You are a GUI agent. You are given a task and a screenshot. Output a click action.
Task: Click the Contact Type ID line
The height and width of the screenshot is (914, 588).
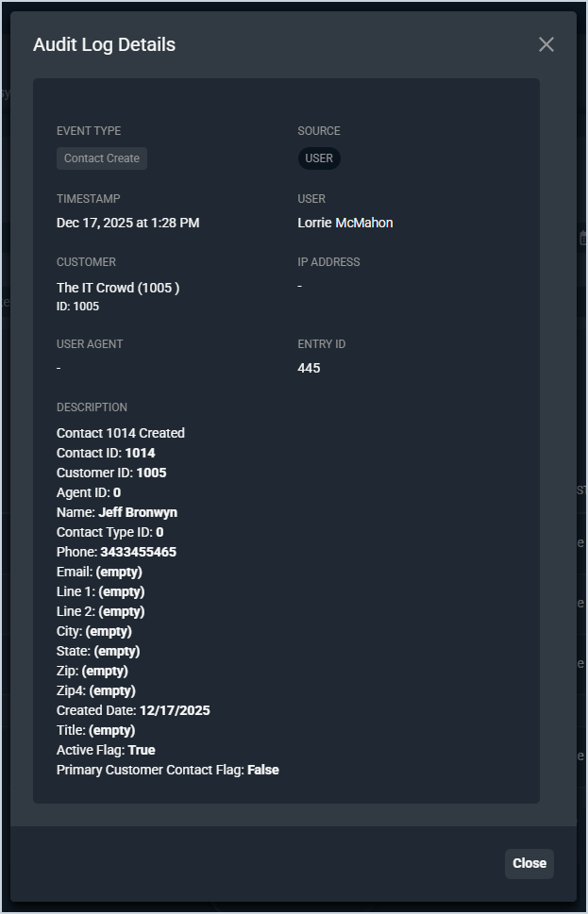click(109, 532)
